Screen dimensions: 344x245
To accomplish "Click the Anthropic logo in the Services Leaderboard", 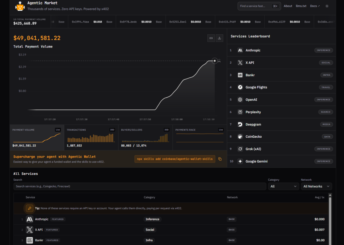I will coord(240,50).
